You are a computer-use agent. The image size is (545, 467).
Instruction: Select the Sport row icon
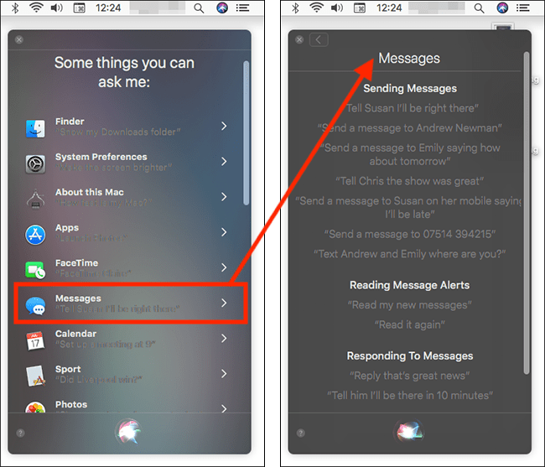coord(35,376)
